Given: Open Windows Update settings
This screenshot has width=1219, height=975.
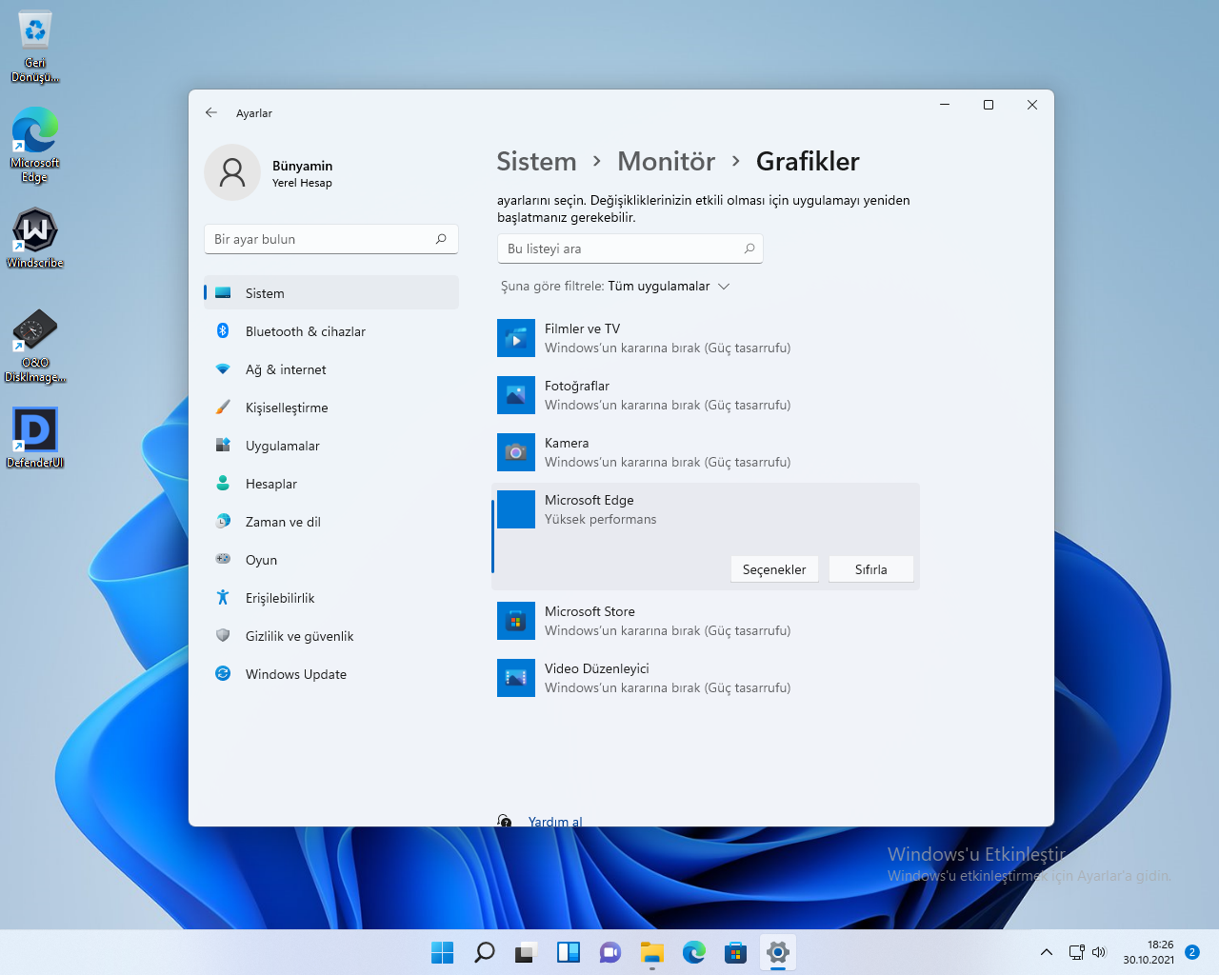Looking at the screenshot, I should 331,674.
